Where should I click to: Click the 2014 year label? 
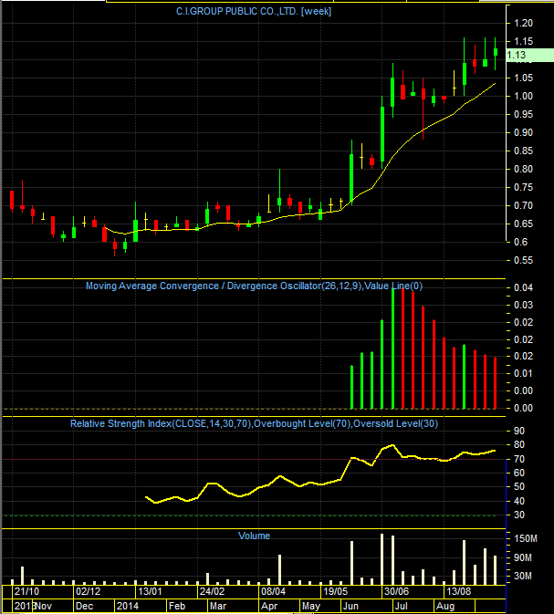(128, 606)
